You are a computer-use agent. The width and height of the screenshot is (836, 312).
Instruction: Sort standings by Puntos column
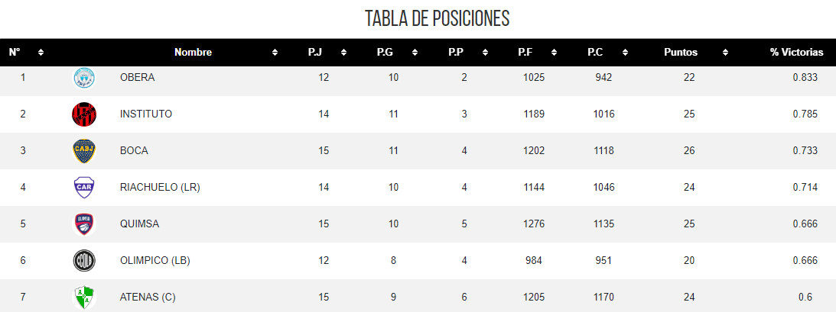(680, 53)
